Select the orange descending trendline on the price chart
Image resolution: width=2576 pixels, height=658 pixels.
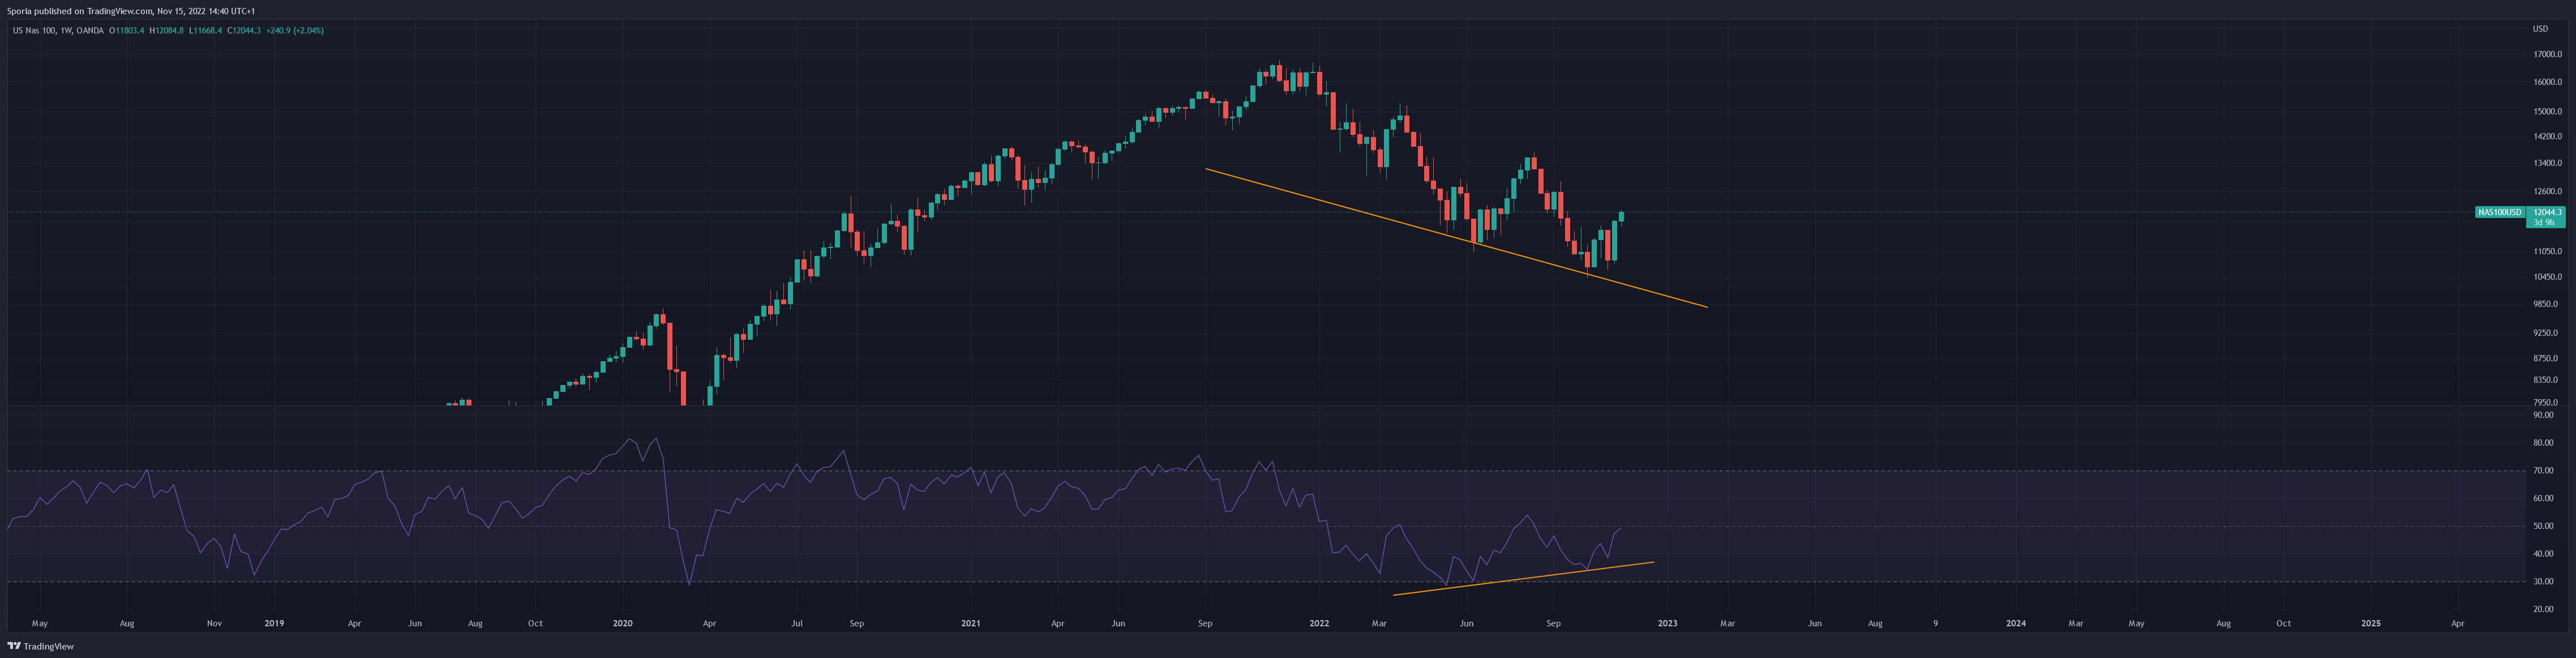[x=1456, y=238]
